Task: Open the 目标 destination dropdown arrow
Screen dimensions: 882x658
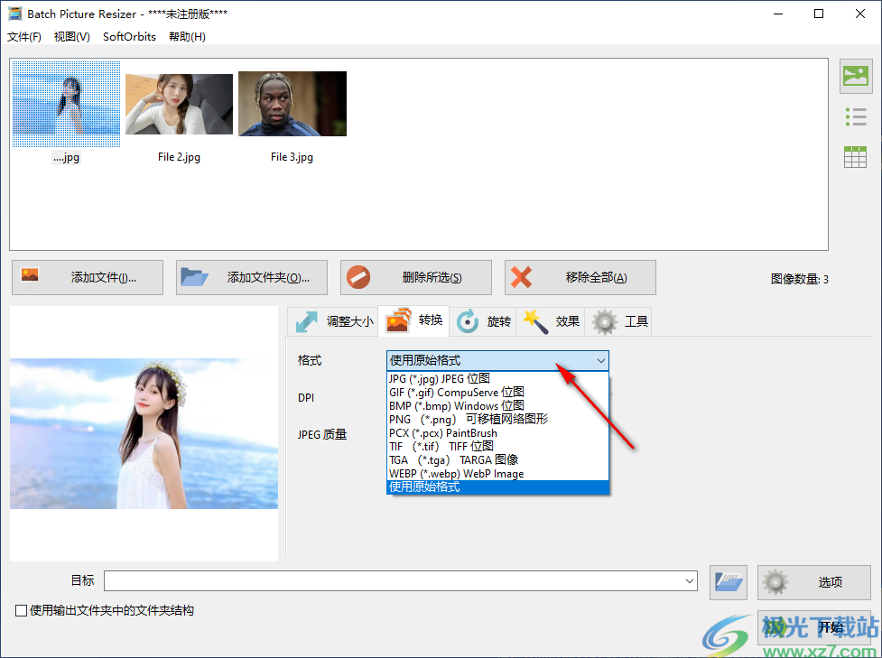Action: [690, 582]
